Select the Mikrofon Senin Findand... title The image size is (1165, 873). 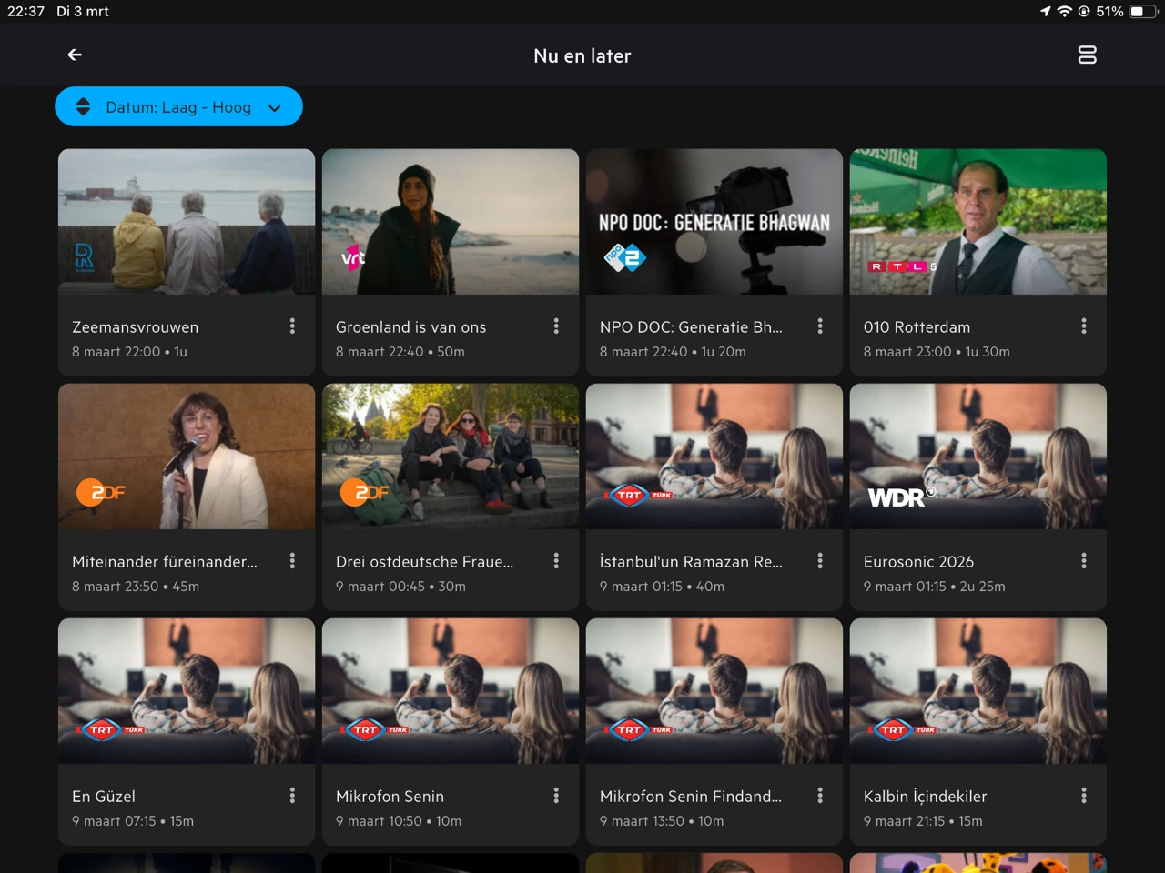(x=691, y=797)
